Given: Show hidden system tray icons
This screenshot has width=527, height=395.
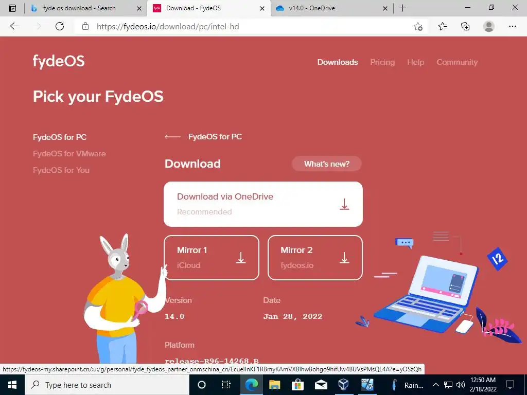Looking at the screenshot, I should coord(435,385).
